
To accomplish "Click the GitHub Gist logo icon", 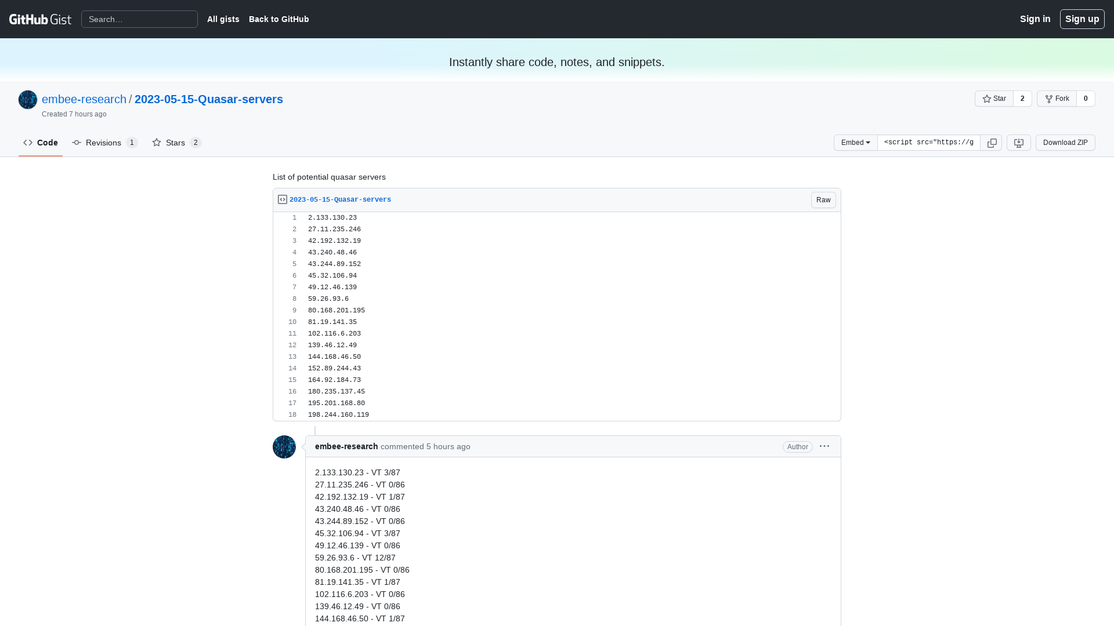I will [40, 19].
